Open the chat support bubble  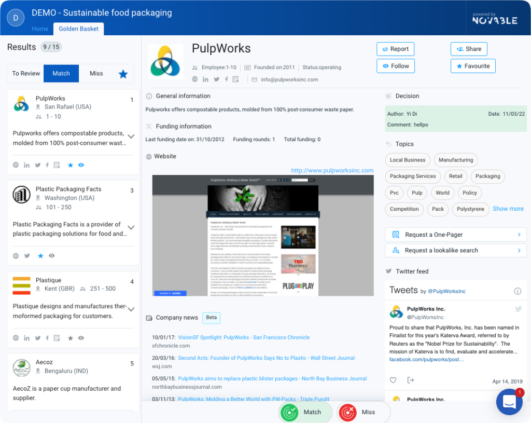click(x=509, y=402)
